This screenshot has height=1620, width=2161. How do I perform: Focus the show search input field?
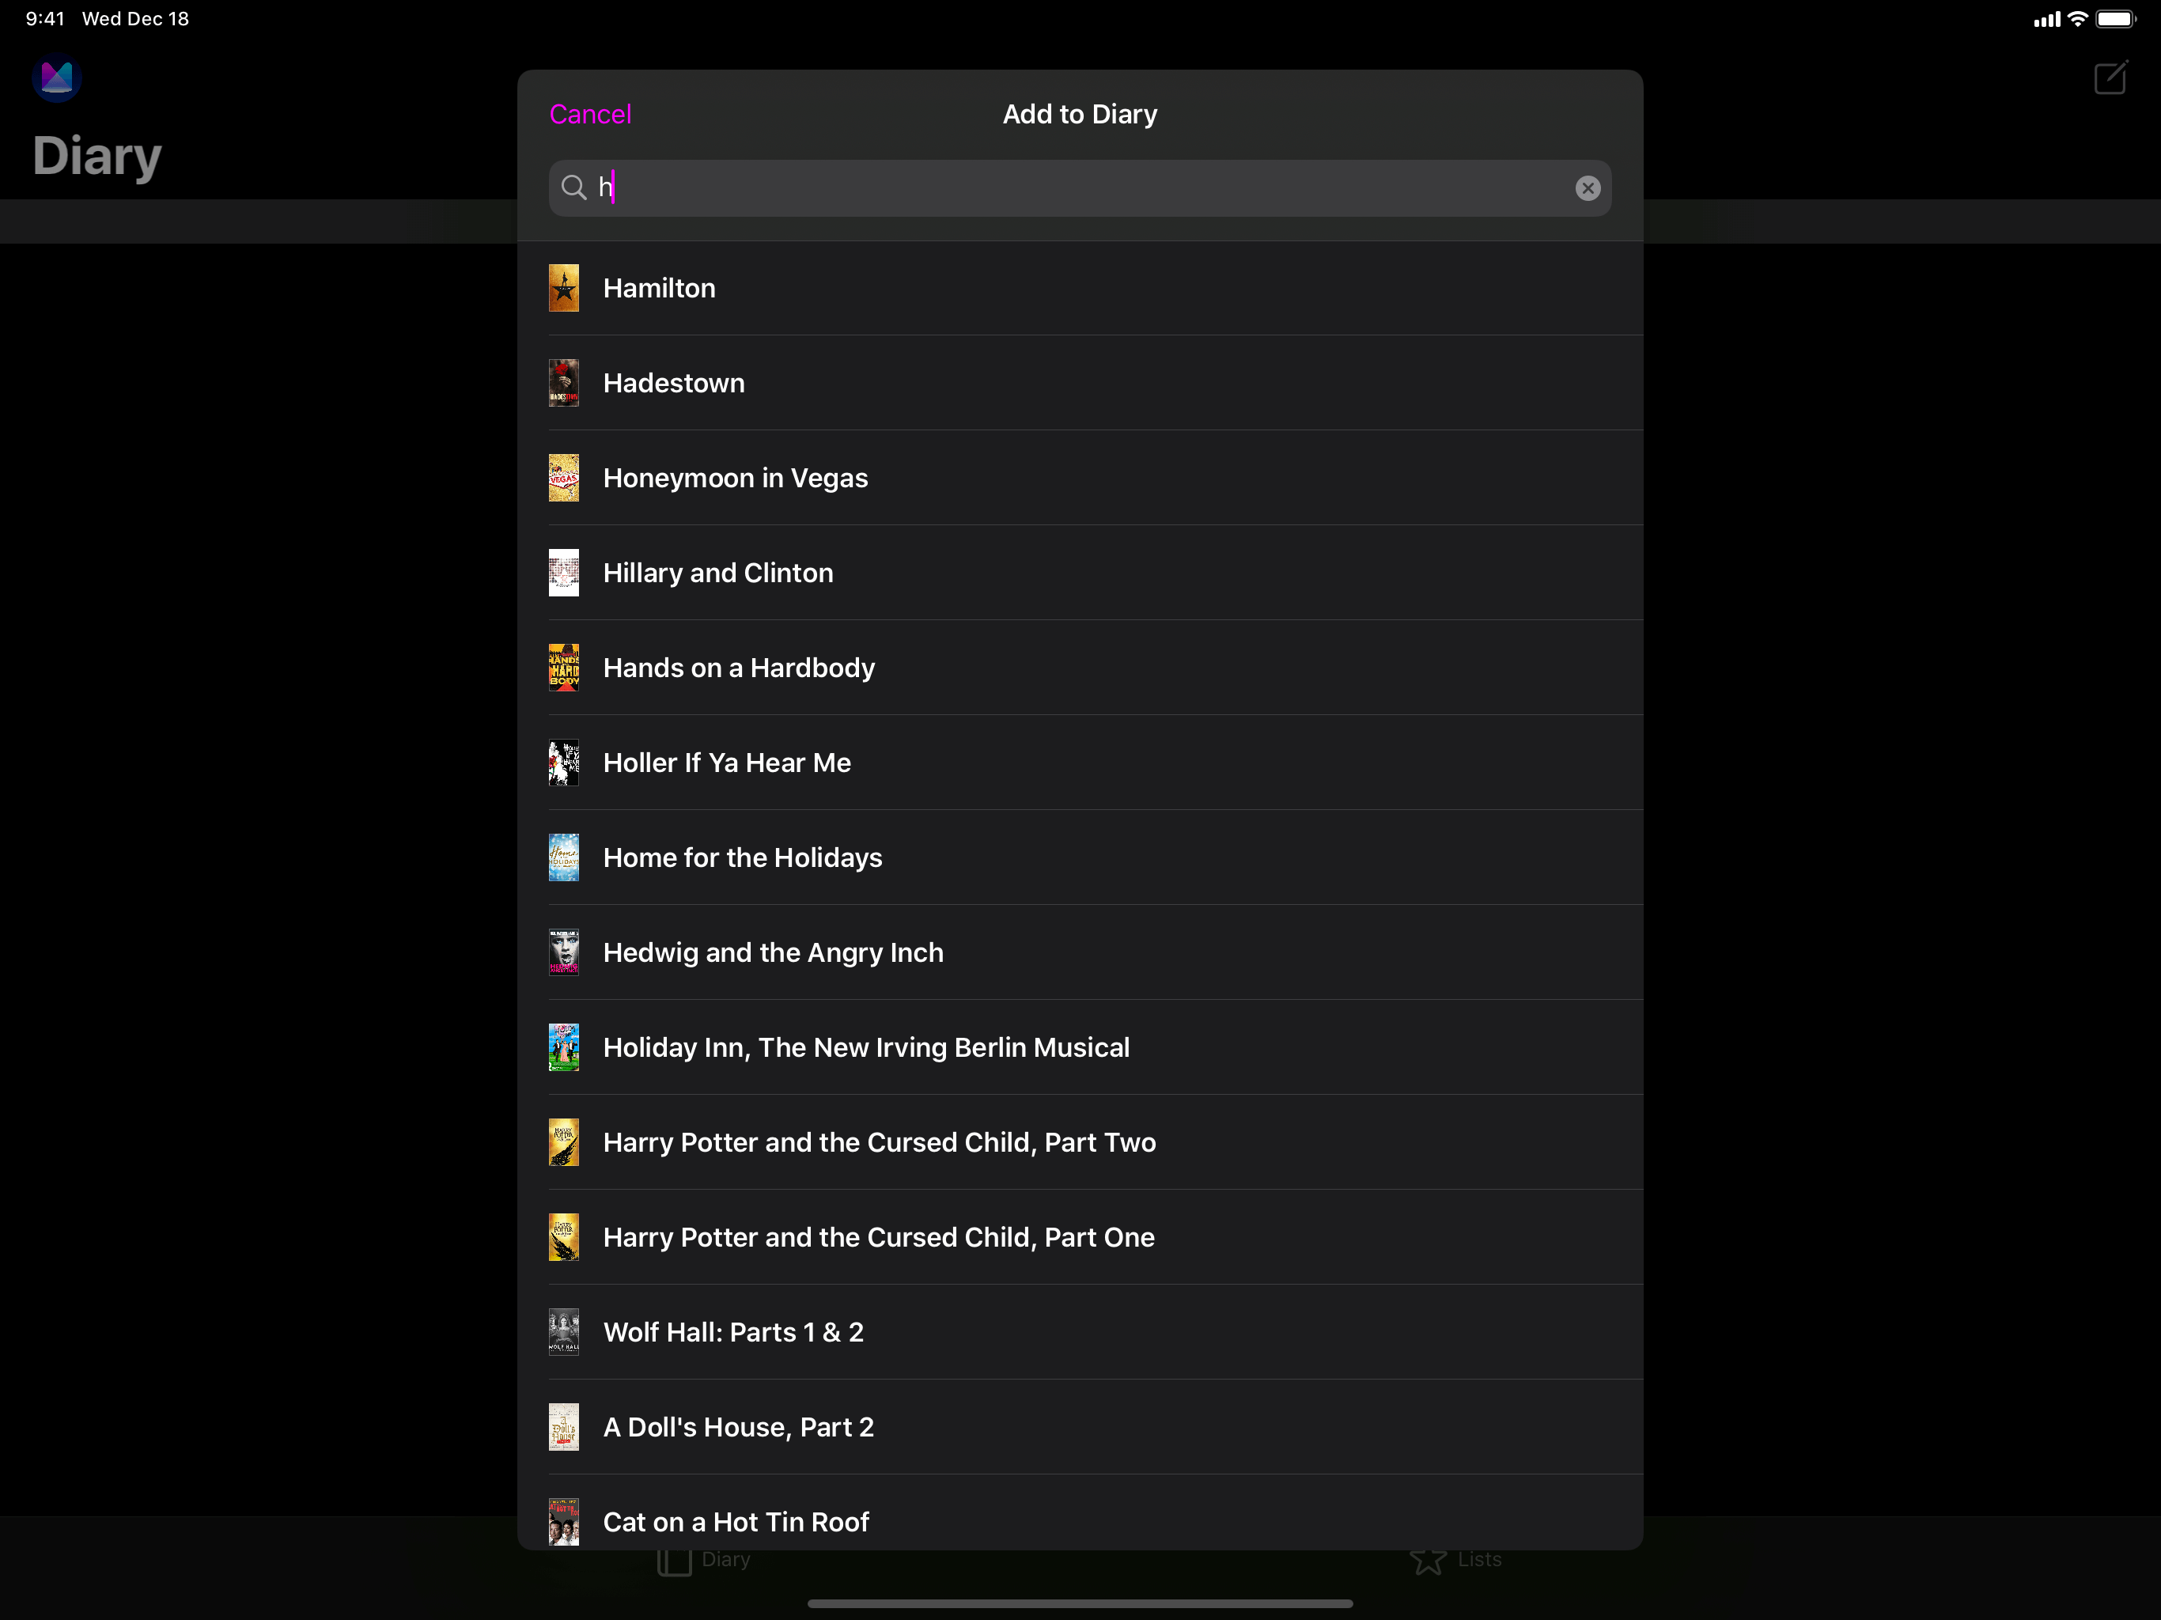1075,188
